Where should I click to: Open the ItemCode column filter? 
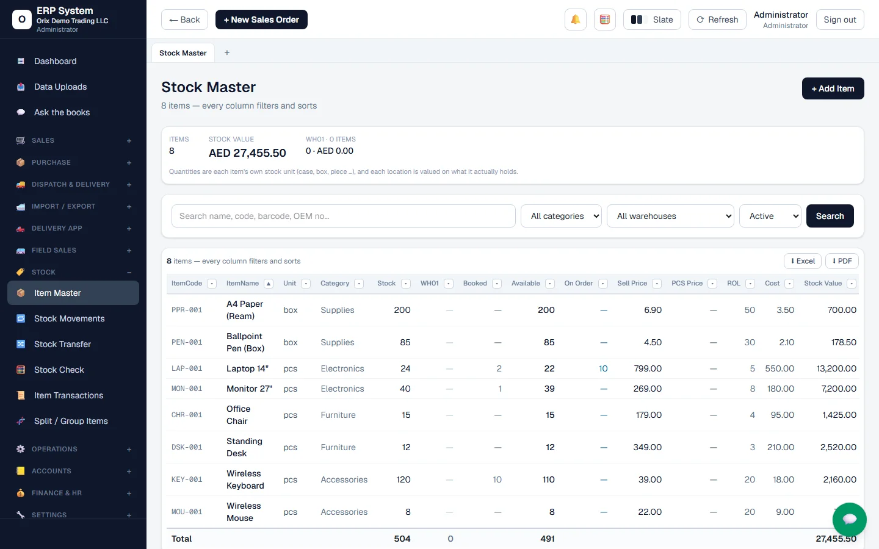point(212,284)
